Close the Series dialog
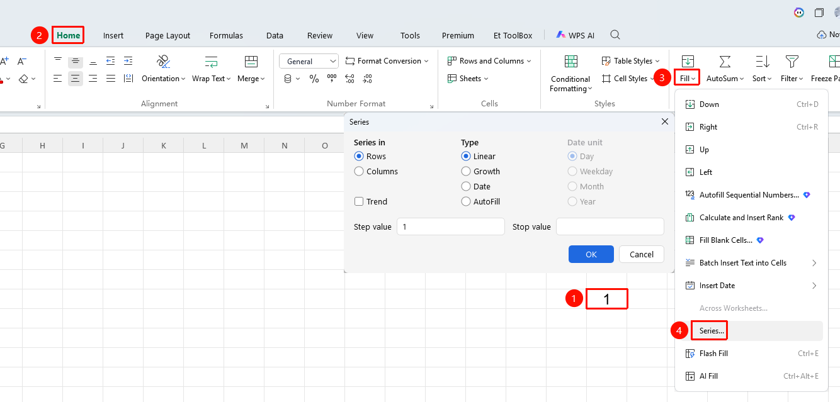Screen dimensions: 840x402 click(x=665, y=121)
